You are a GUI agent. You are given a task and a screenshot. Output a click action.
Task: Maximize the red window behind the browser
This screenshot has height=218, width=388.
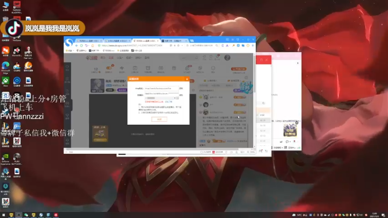tap(261, 60)
